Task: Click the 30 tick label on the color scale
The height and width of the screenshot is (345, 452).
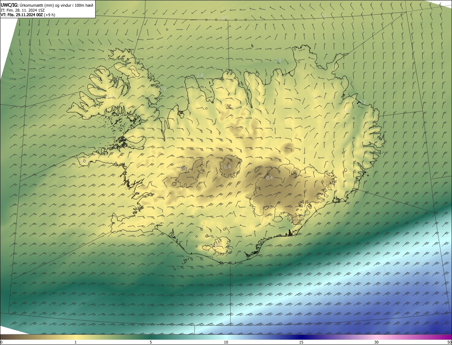Action: [x=376, y=342]
